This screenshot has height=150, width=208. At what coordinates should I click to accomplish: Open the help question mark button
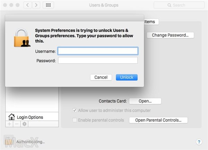tap(199, 142)
